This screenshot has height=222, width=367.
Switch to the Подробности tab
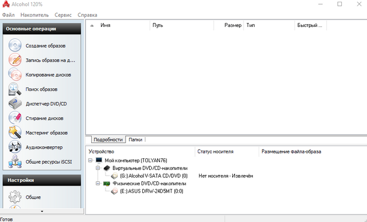(x=108, y=139)
